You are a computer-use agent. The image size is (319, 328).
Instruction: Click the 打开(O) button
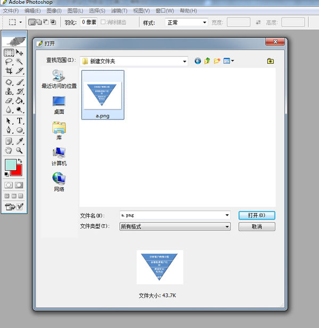pyautogui.click(x=257, y=215)
